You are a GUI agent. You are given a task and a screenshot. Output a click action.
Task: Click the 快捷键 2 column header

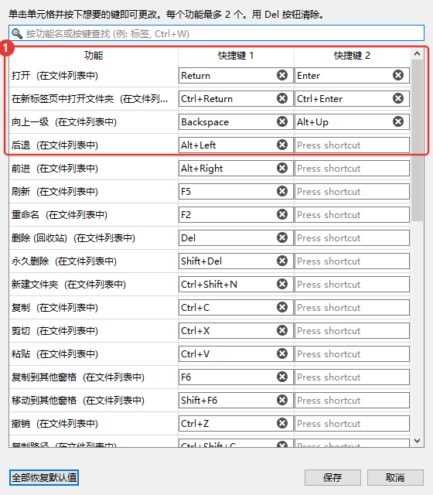[353, 56]
